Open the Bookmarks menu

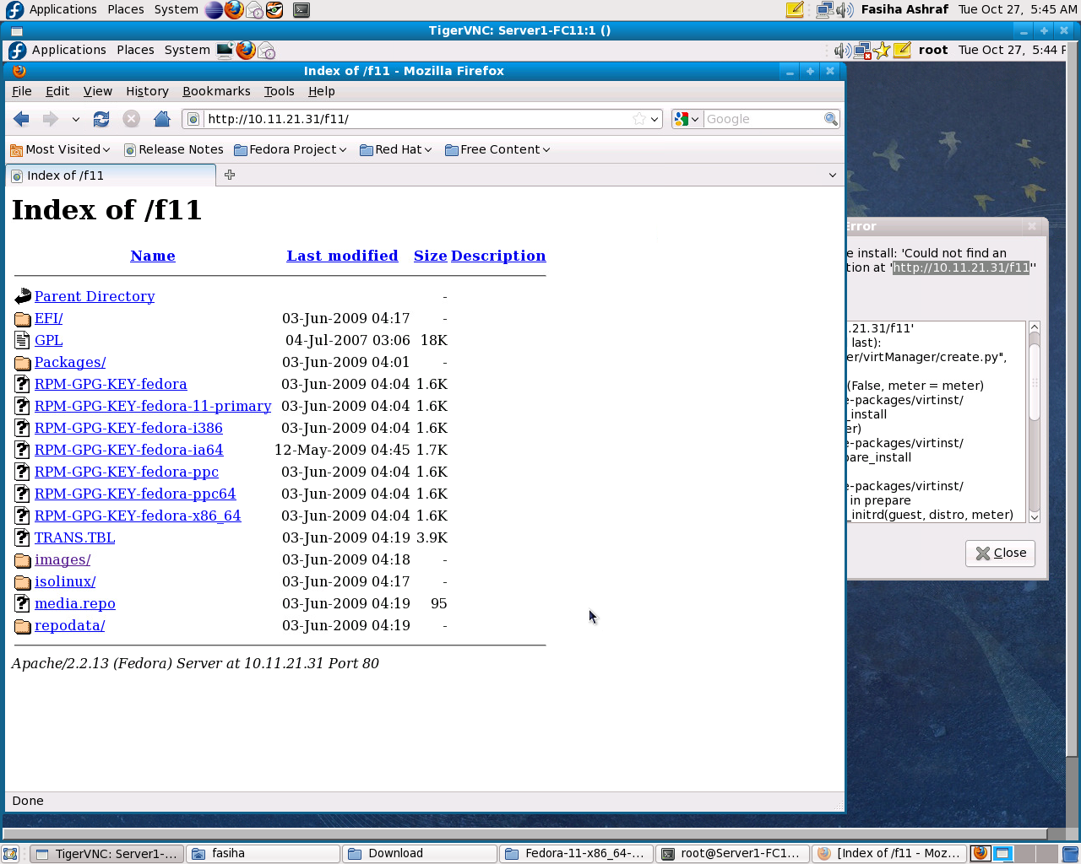tap(216, 91)
